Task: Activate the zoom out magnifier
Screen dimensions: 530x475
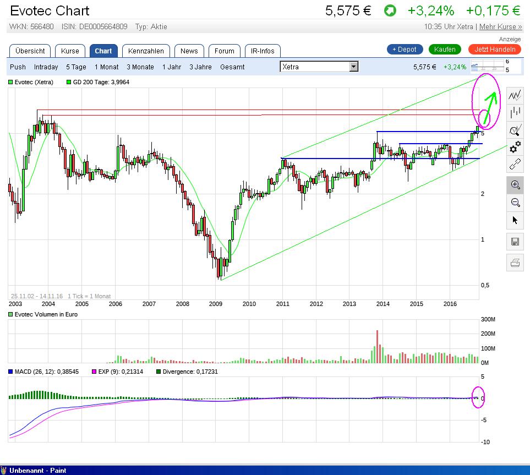Action: point(515,203)
